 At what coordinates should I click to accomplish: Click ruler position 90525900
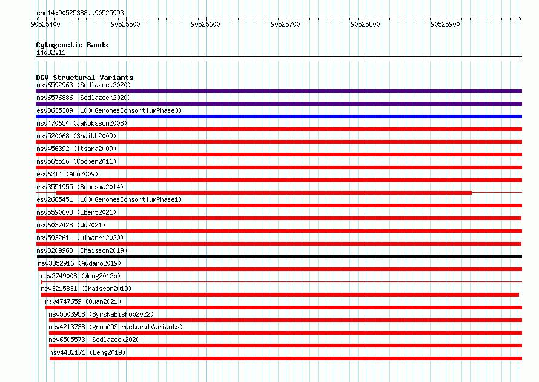(445, 24)
